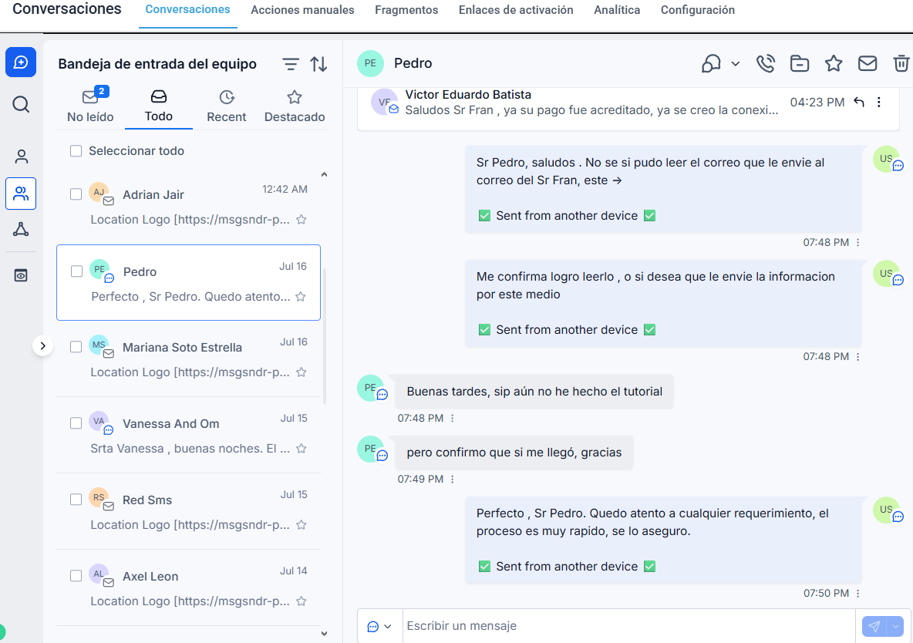Move conversation to folder icon
The height and width of the screenshot is (643, 913).
(800, 63)
